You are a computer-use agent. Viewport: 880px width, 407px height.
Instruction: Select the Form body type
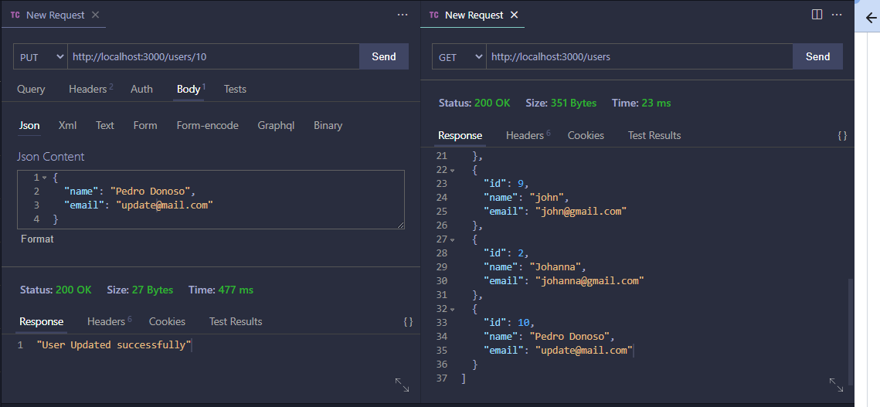click(145, 126)
